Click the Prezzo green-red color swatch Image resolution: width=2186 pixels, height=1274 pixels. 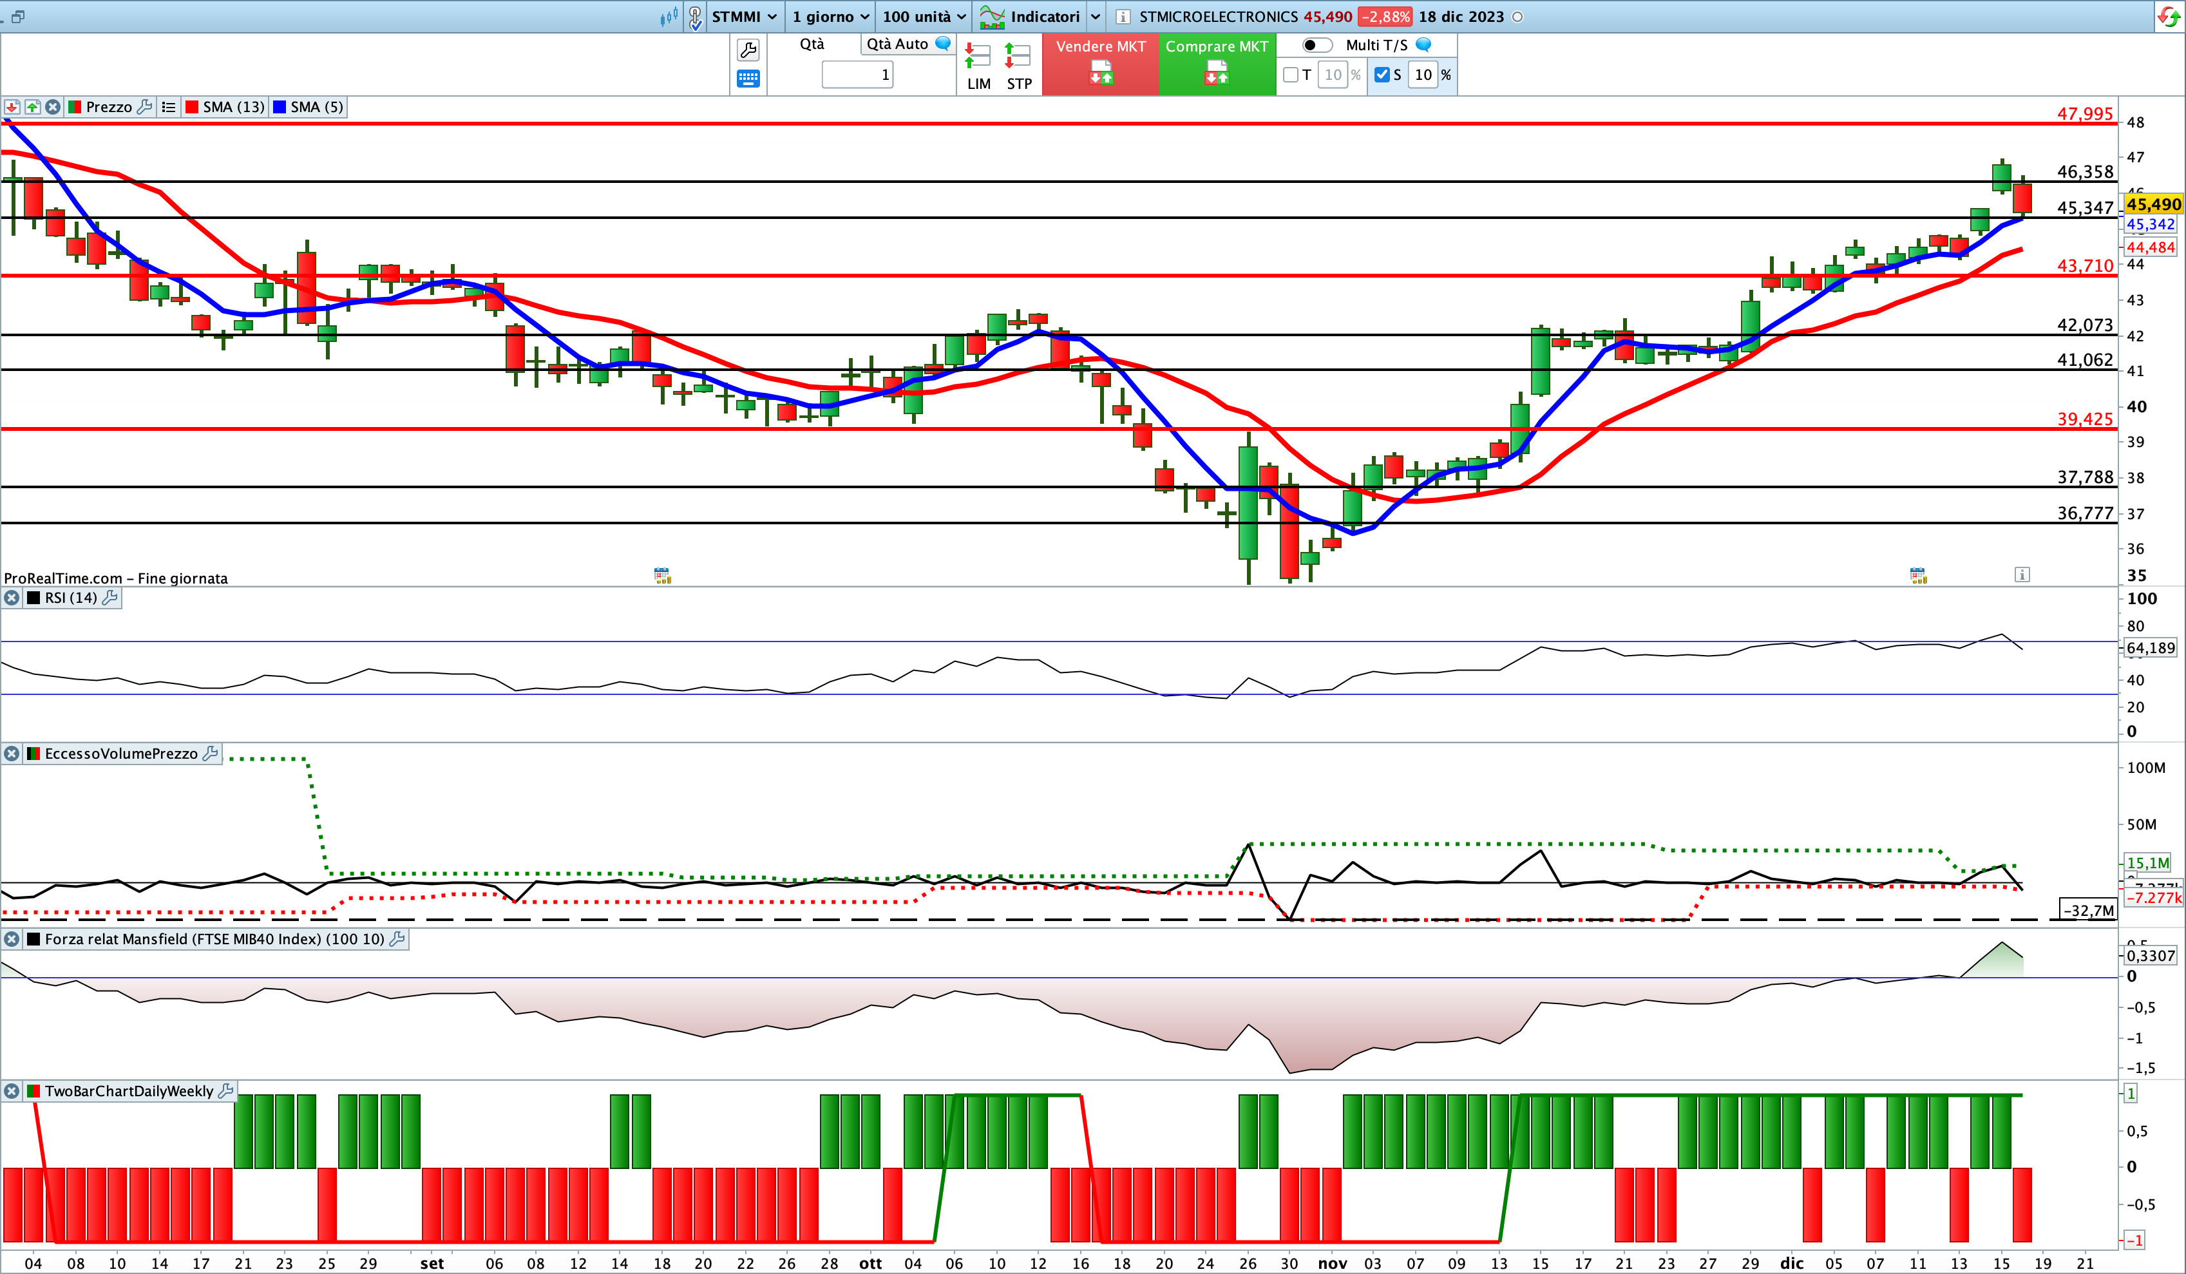[75, 107]
